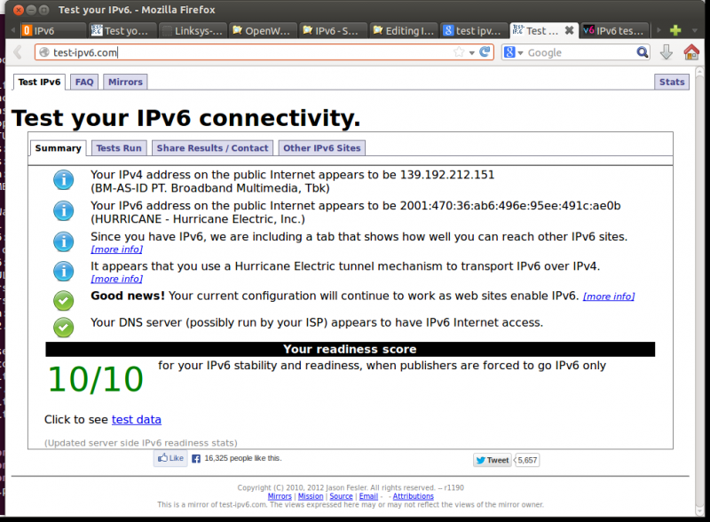Click the info icon beside the IPv4 address line
The image size is (710, 522).
click(x=63, y=180)
